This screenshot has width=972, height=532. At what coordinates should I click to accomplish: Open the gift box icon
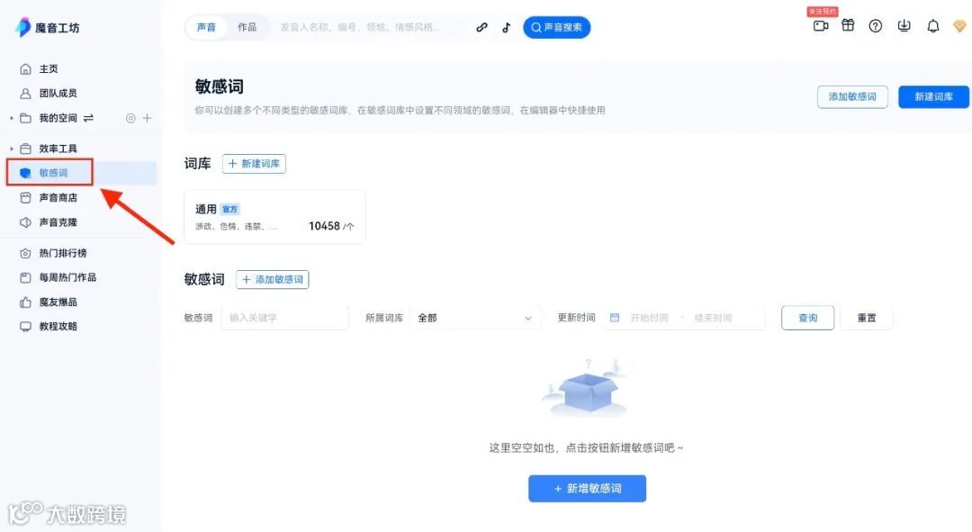pyautogui.click(x=848, y=25)
